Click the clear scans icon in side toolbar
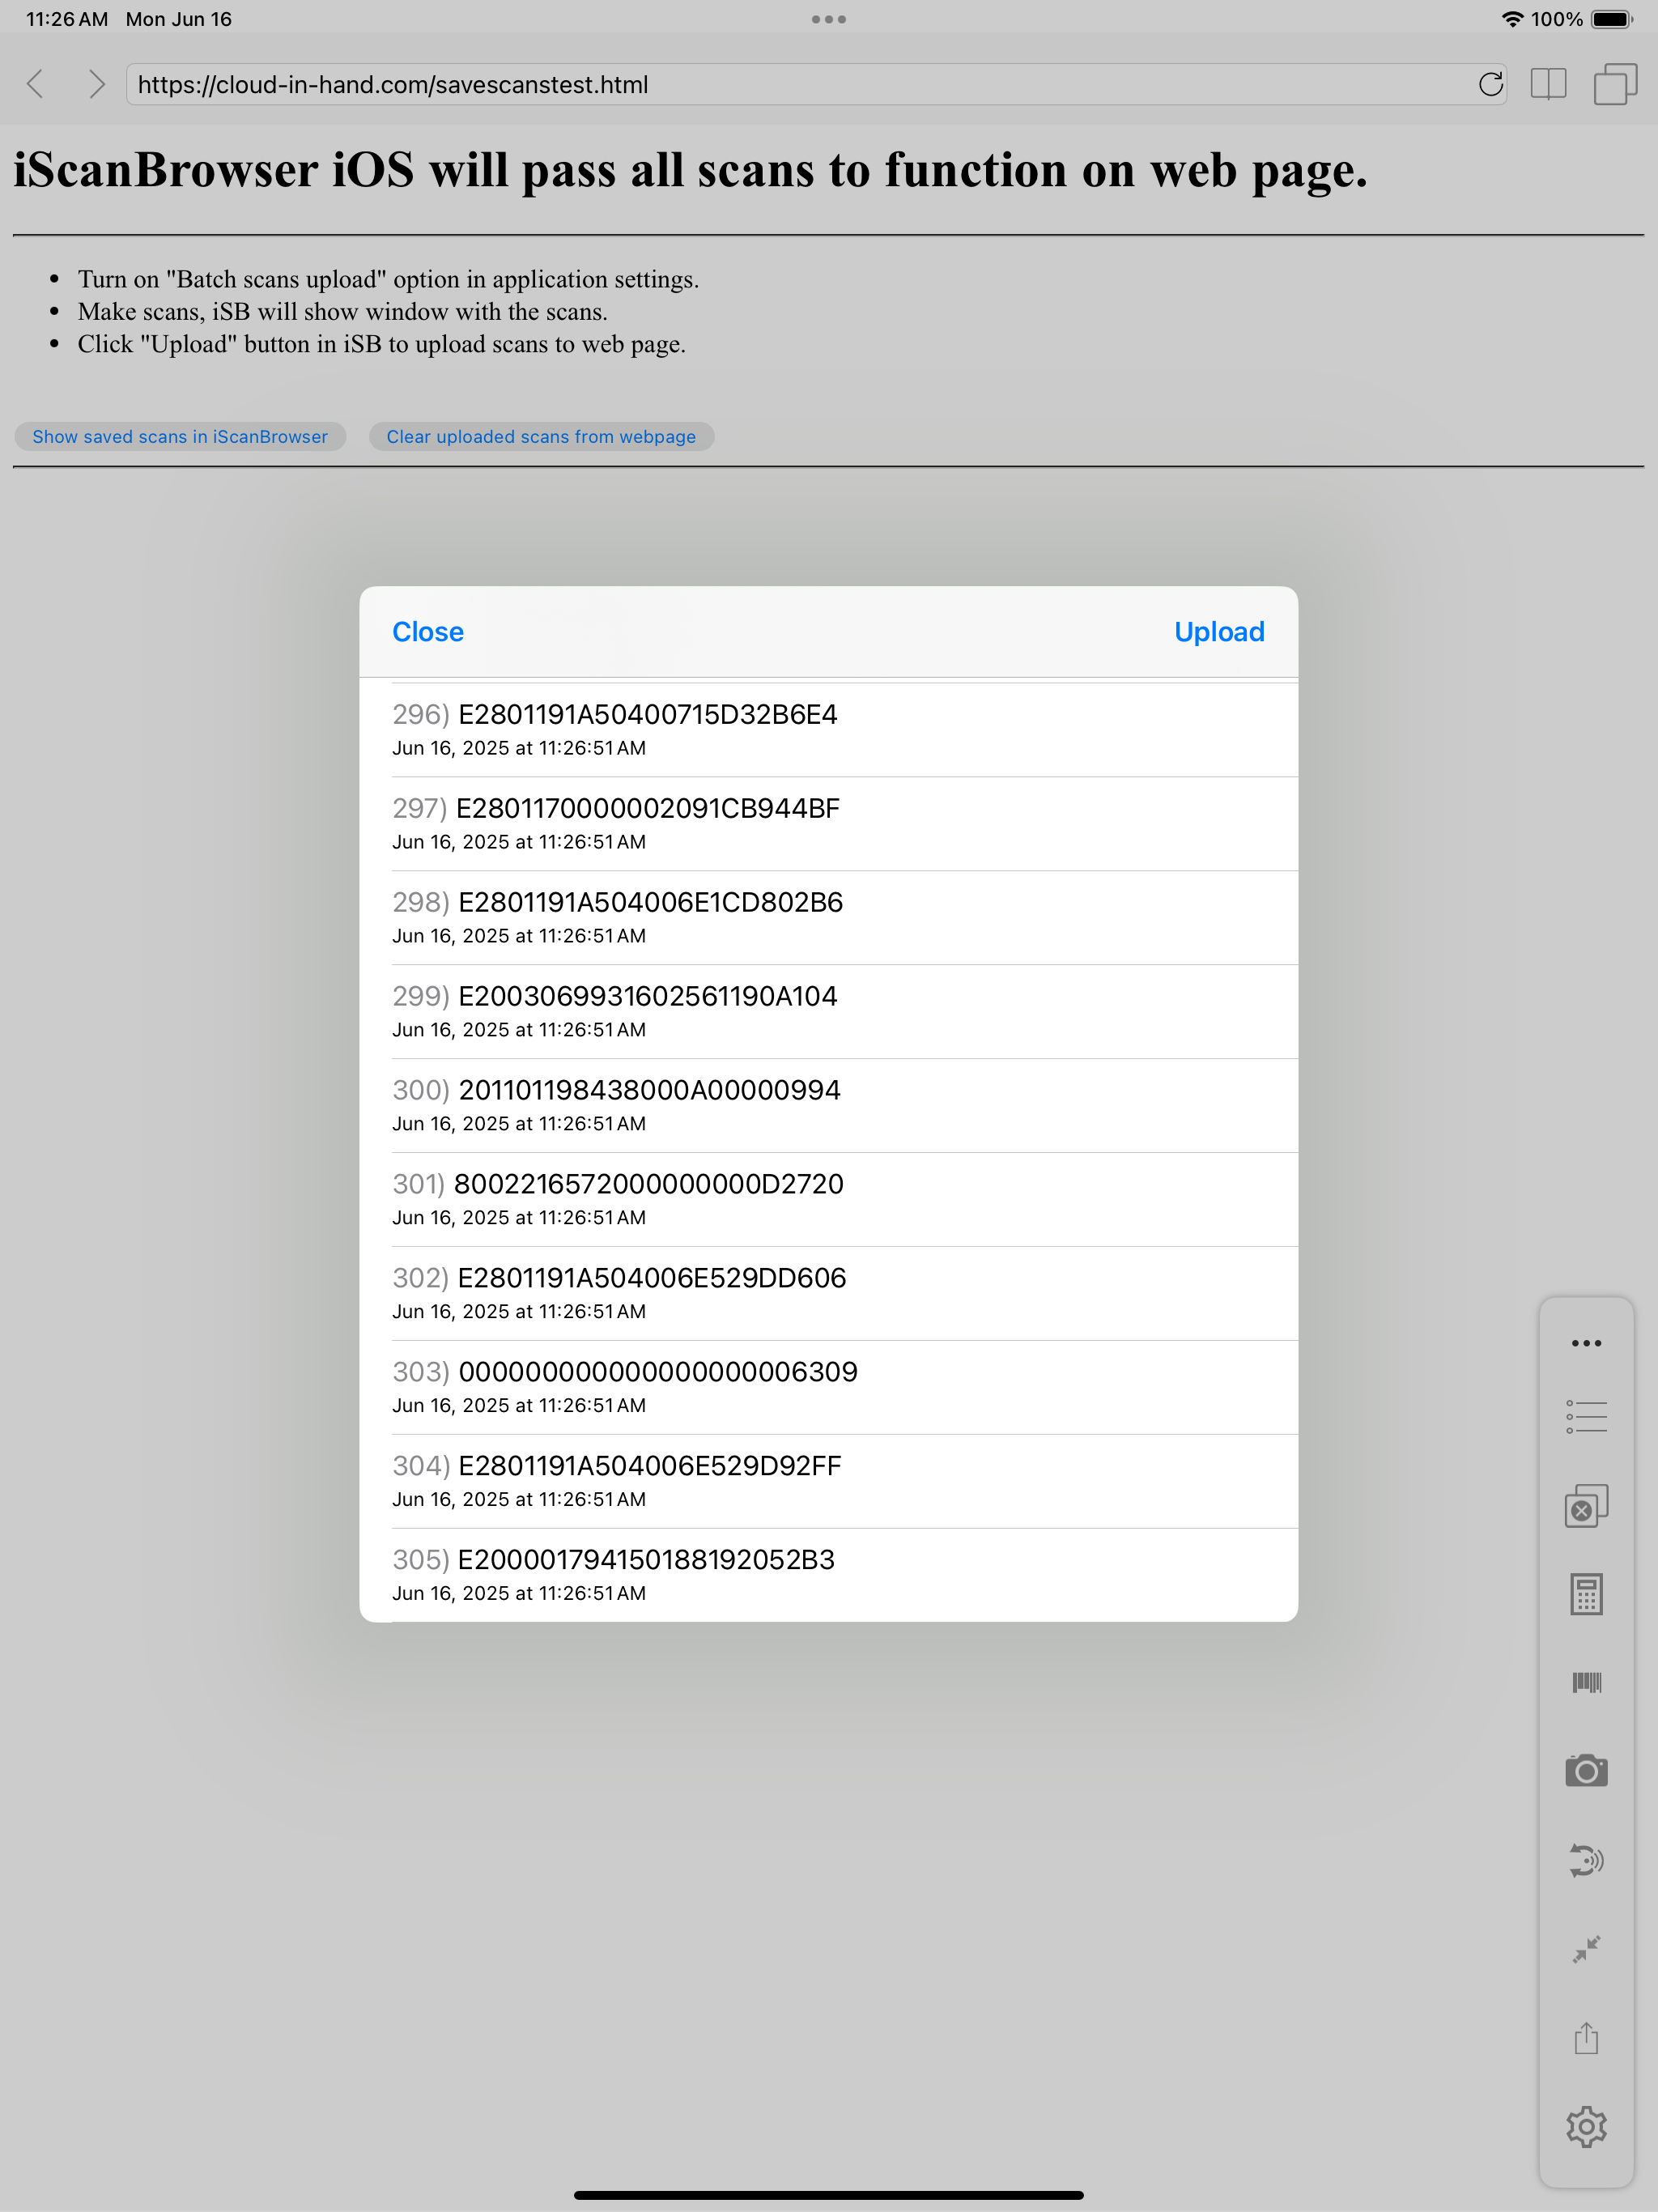 1586,1505
